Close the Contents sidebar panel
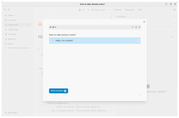Viewport: 179px width, 118px height. [175, 16]
